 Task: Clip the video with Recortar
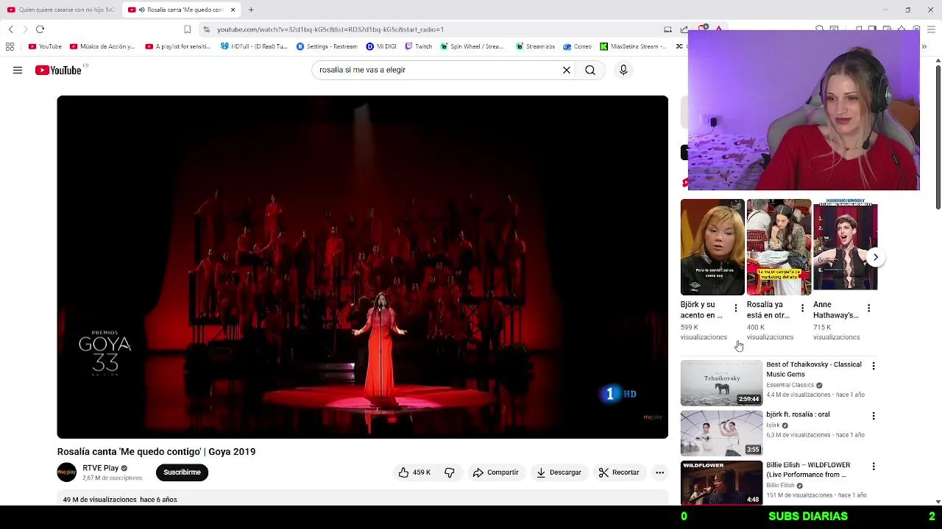point(619,472)
